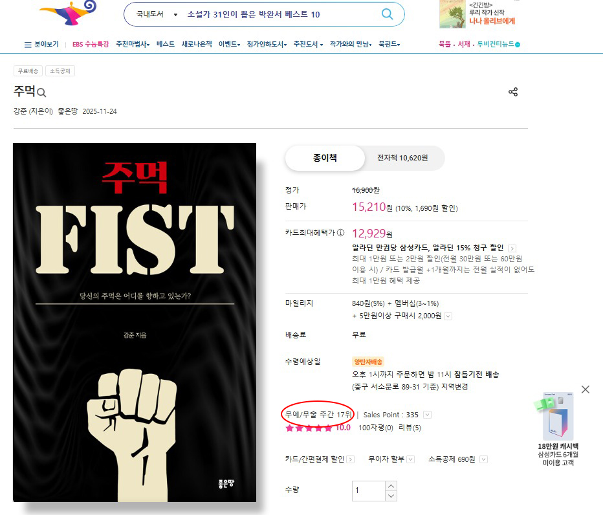Switch to the 전자책 10,620원 tab
The height and width of the screenshot is (515, 603).
point(402,158)
